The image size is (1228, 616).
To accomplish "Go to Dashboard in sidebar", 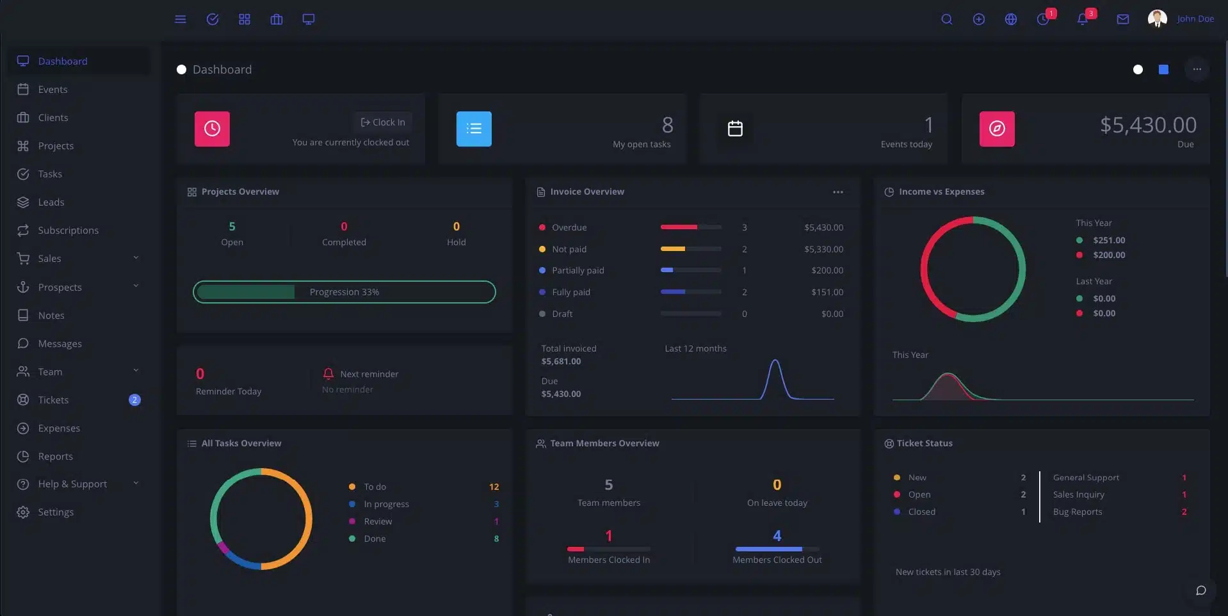I will (x=79, y=61).
